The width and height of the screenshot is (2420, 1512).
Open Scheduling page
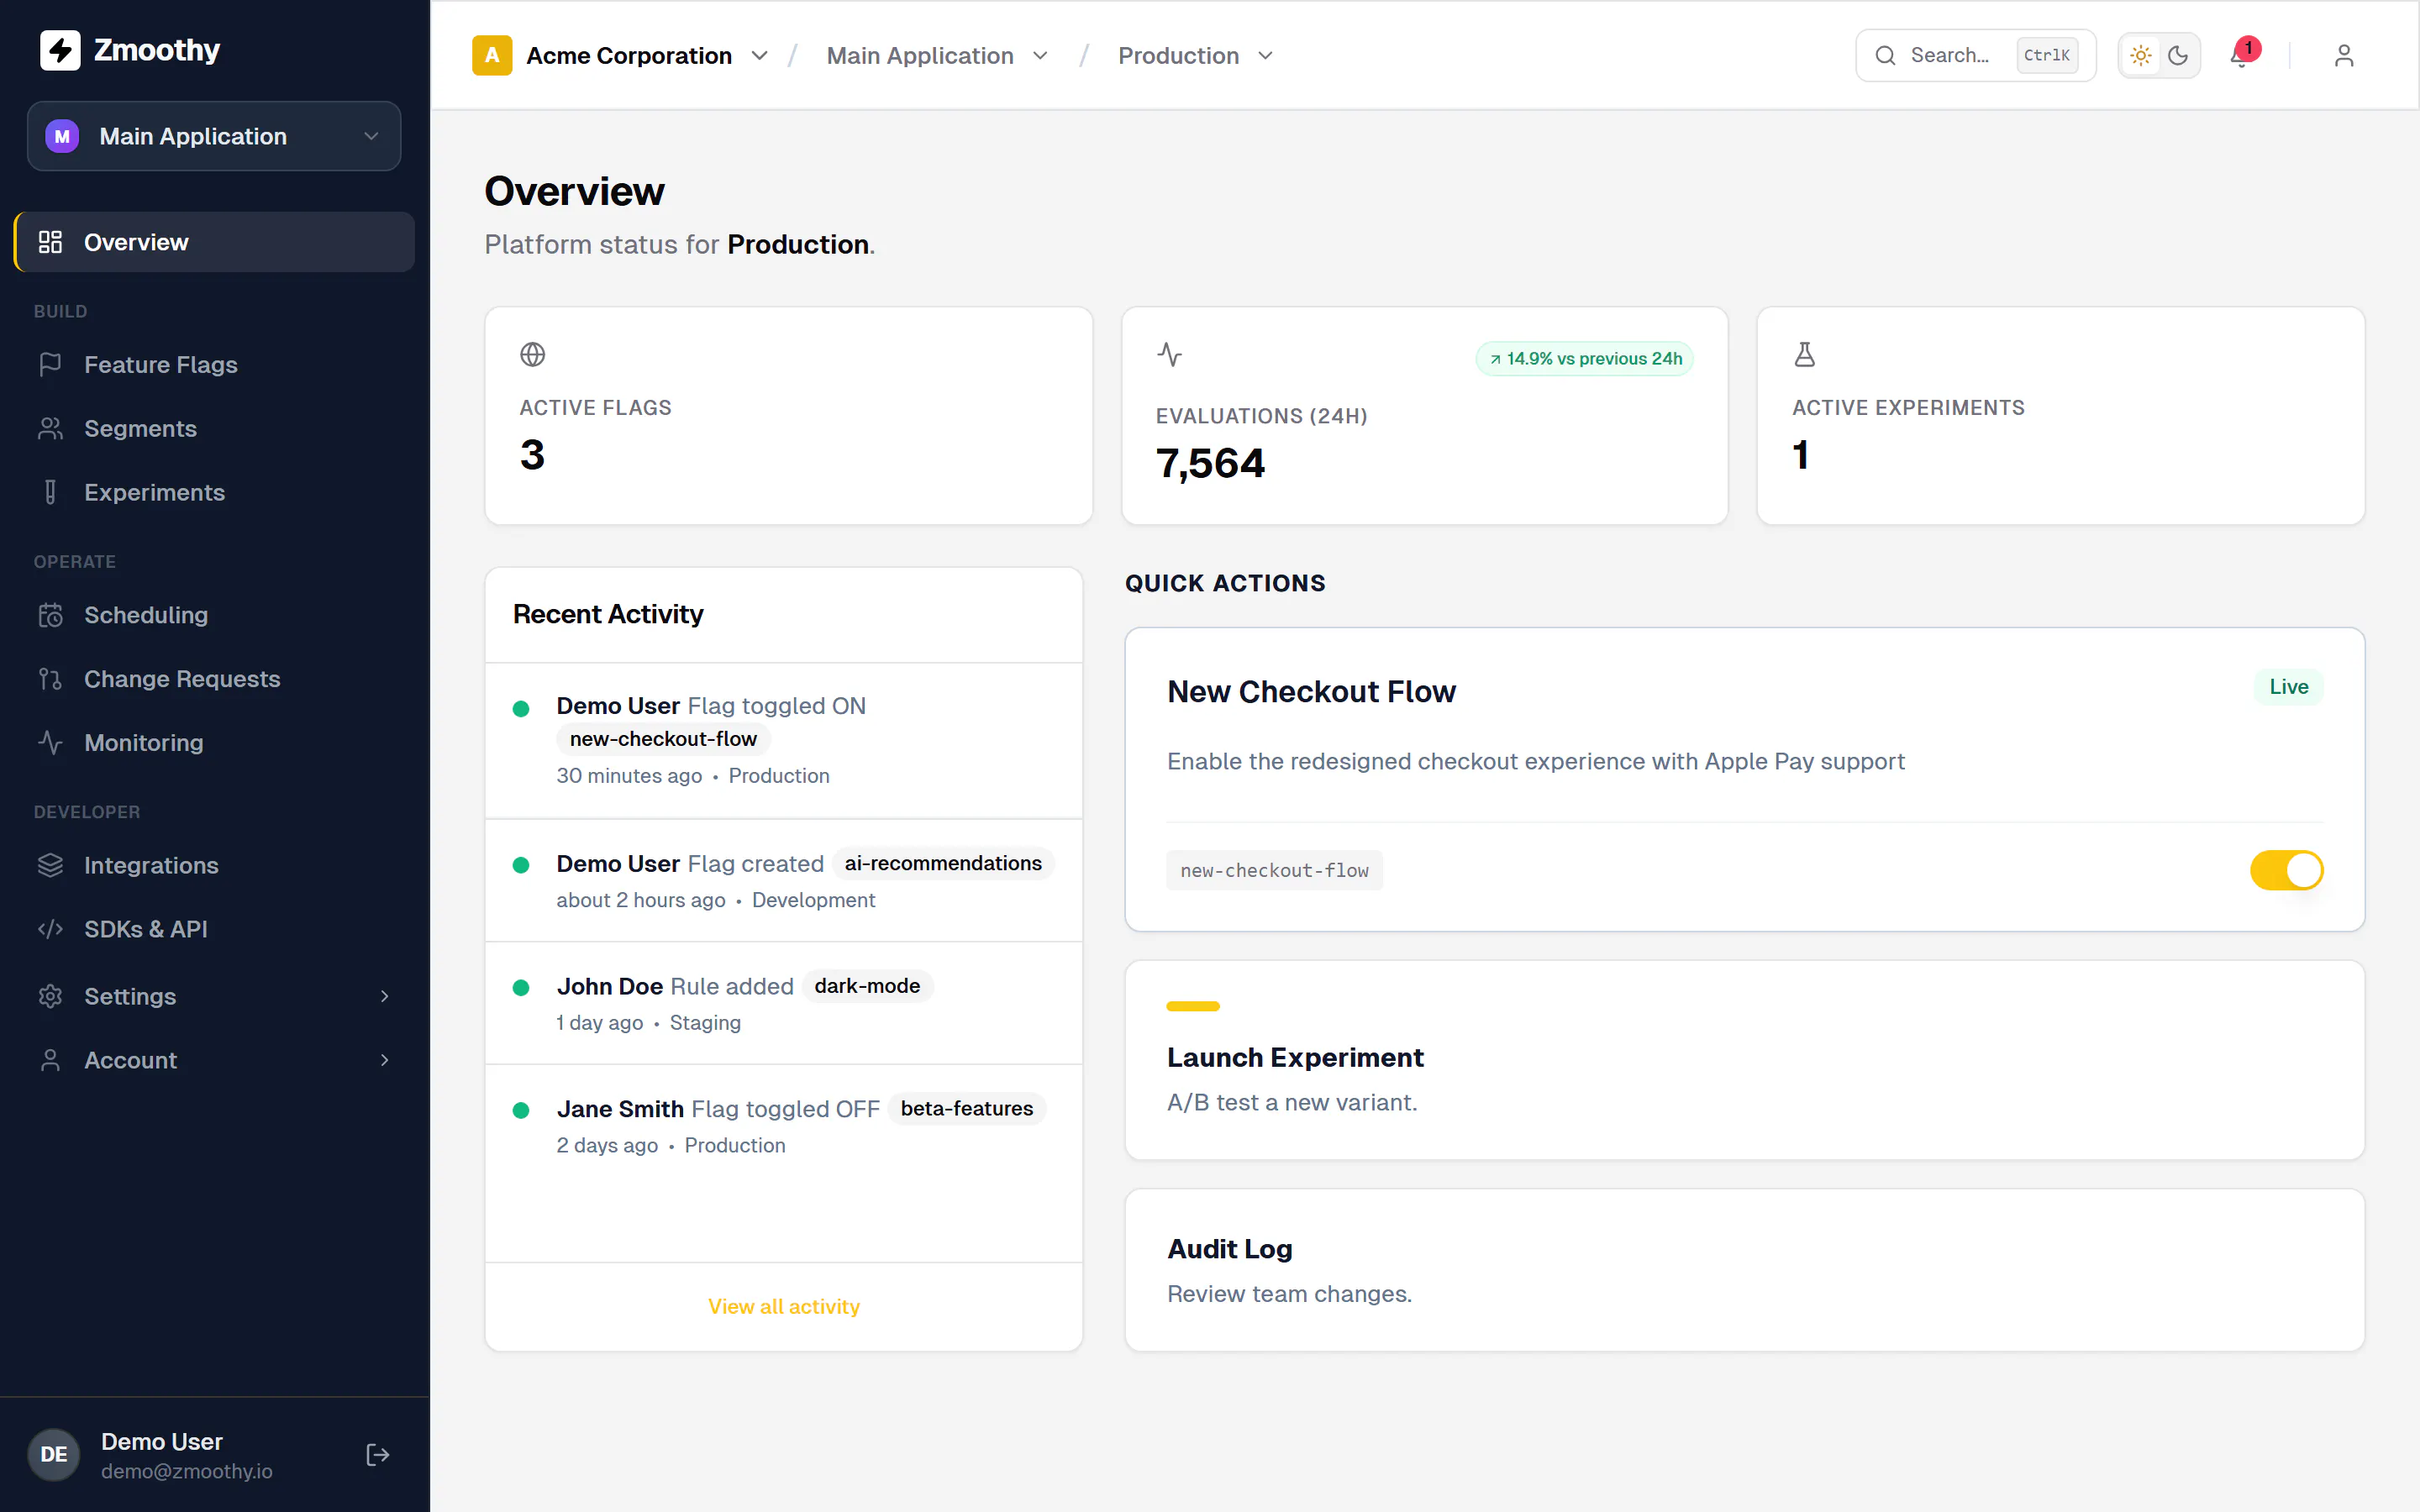214,615
